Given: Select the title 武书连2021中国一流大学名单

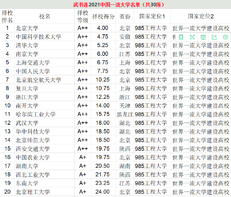Looking at the screenshot, I should click(x=107, y=5).
